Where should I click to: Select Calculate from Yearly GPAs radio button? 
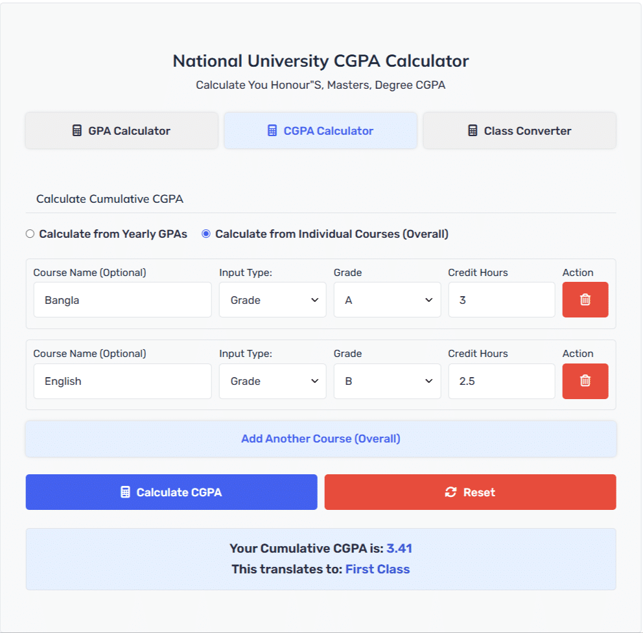[30, 234]
